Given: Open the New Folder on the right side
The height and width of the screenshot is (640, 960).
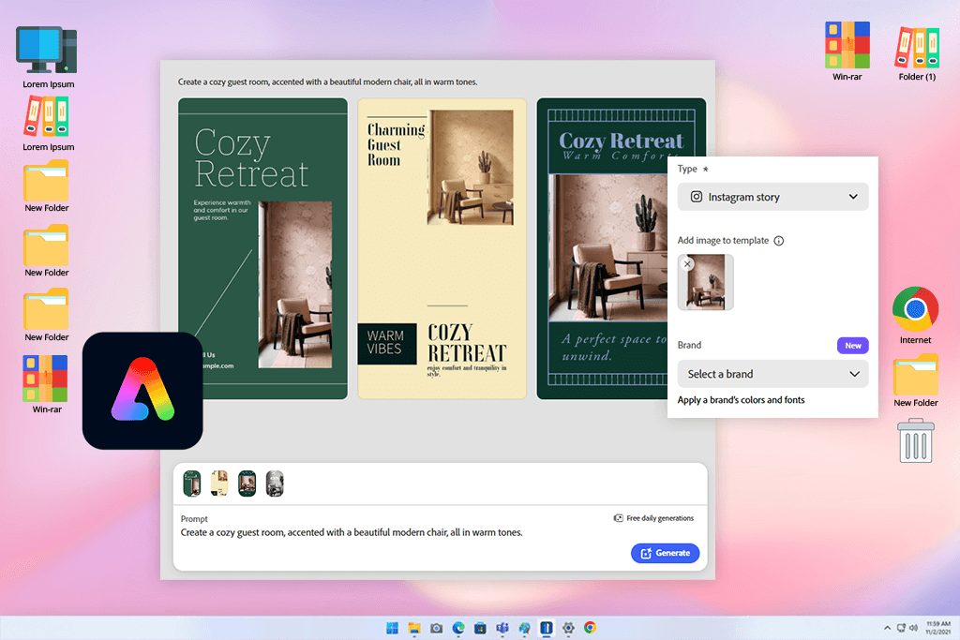Looking at the screenshot, I should click(915, 380).
